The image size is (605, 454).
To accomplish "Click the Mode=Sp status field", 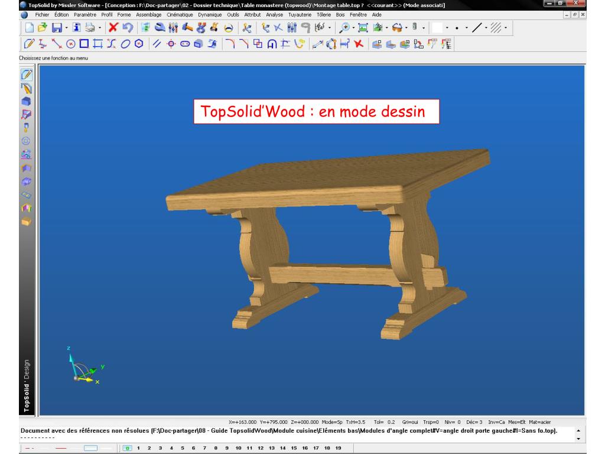I will coord(333,423).
